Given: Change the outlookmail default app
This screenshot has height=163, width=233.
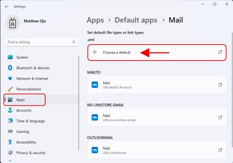Looking at the screenshot, I should pos(157,150).
